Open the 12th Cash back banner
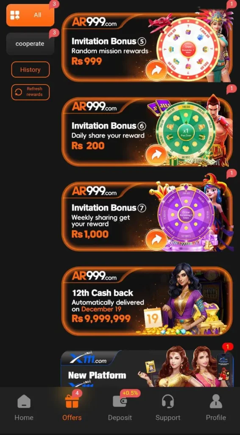 pos(147,301)
